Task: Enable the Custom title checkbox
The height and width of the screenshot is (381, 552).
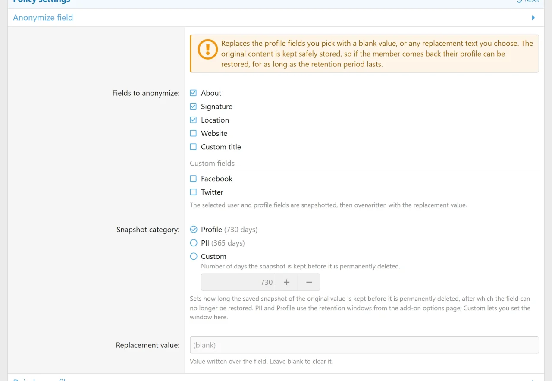Action: click(x=193, y=147)
